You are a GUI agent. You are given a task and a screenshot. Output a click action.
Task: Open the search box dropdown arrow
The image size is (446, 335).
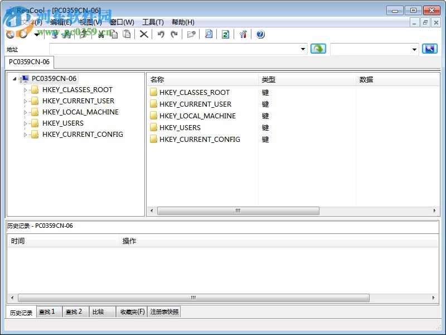point(414,49)
